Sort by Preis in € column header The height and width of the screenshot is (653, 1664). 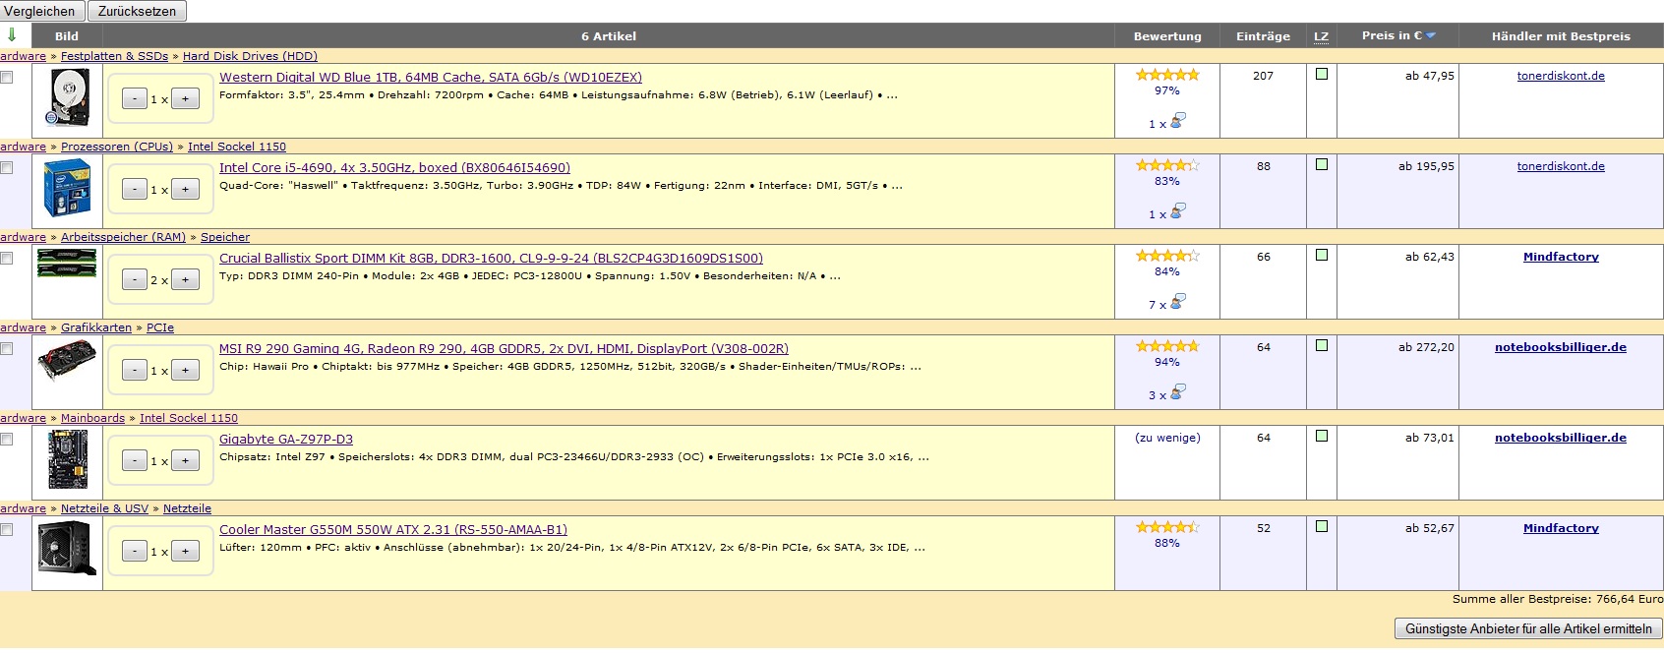pos(1392,35)
